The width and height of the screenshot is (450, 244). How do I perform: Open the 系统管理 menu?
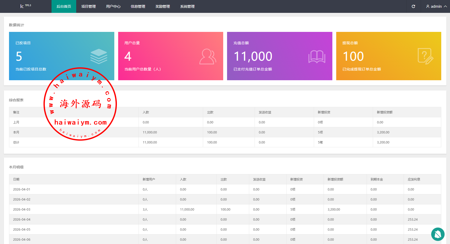tap(187, 6)
